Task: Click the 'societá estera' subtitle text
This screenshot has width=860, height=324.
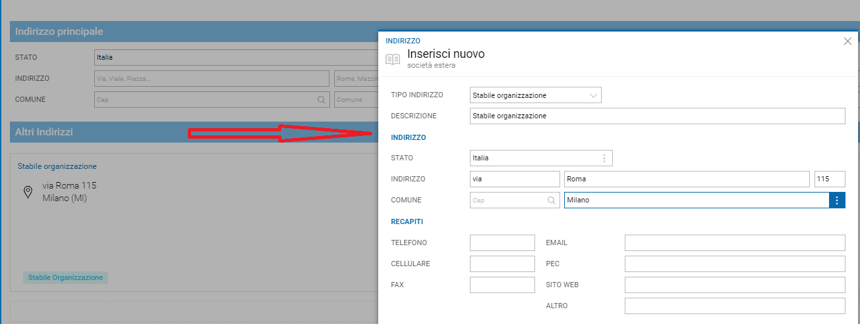Action: 431,66
